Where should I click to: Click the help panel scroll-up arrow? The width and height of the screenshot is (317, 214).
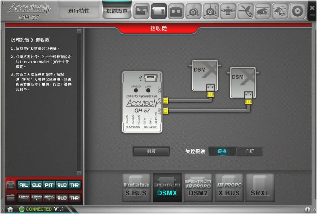[79, 31]
